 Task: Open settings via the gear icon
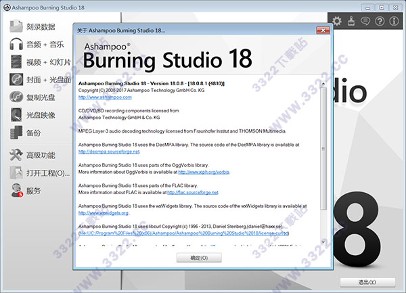click(x=337, y=21)
